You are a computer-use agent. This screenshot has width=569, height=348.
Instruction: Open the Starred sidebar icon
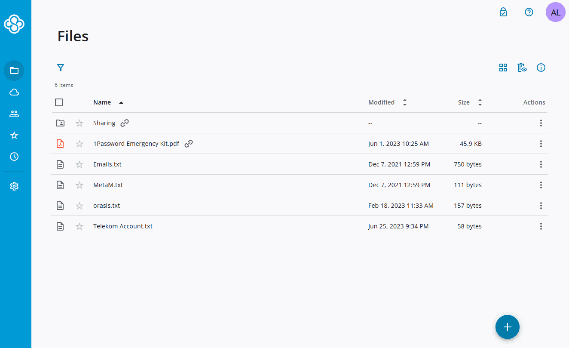coord(14,135)
